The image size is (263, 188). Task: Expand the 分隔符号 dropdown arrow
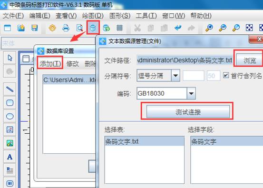tap(175, 76)
